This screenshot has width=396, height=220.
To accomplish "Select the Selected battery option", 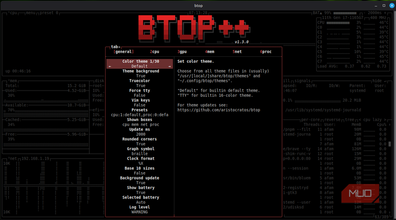I will [x=140, y=197].
